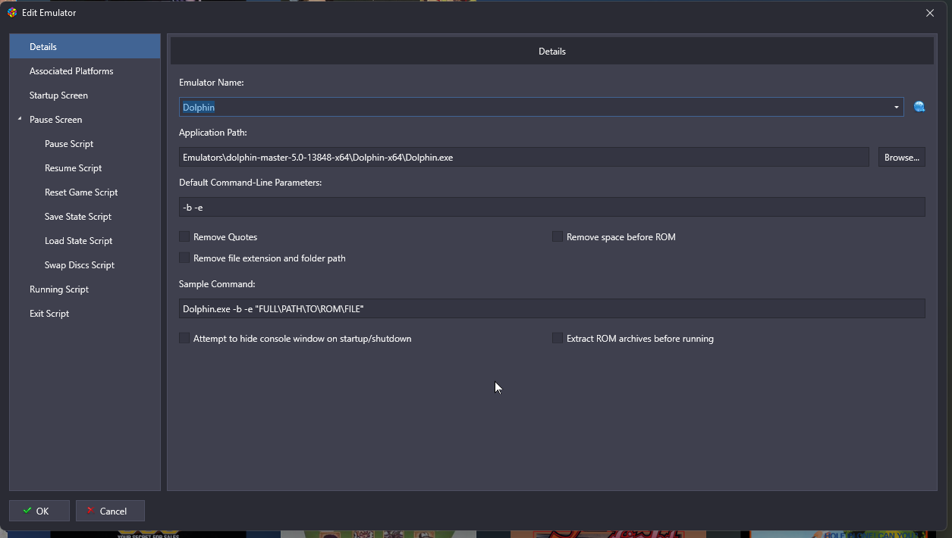Viewport: 952px width, 538px height.
Task: Check Remove file extension and folder path
Action: 184,258
